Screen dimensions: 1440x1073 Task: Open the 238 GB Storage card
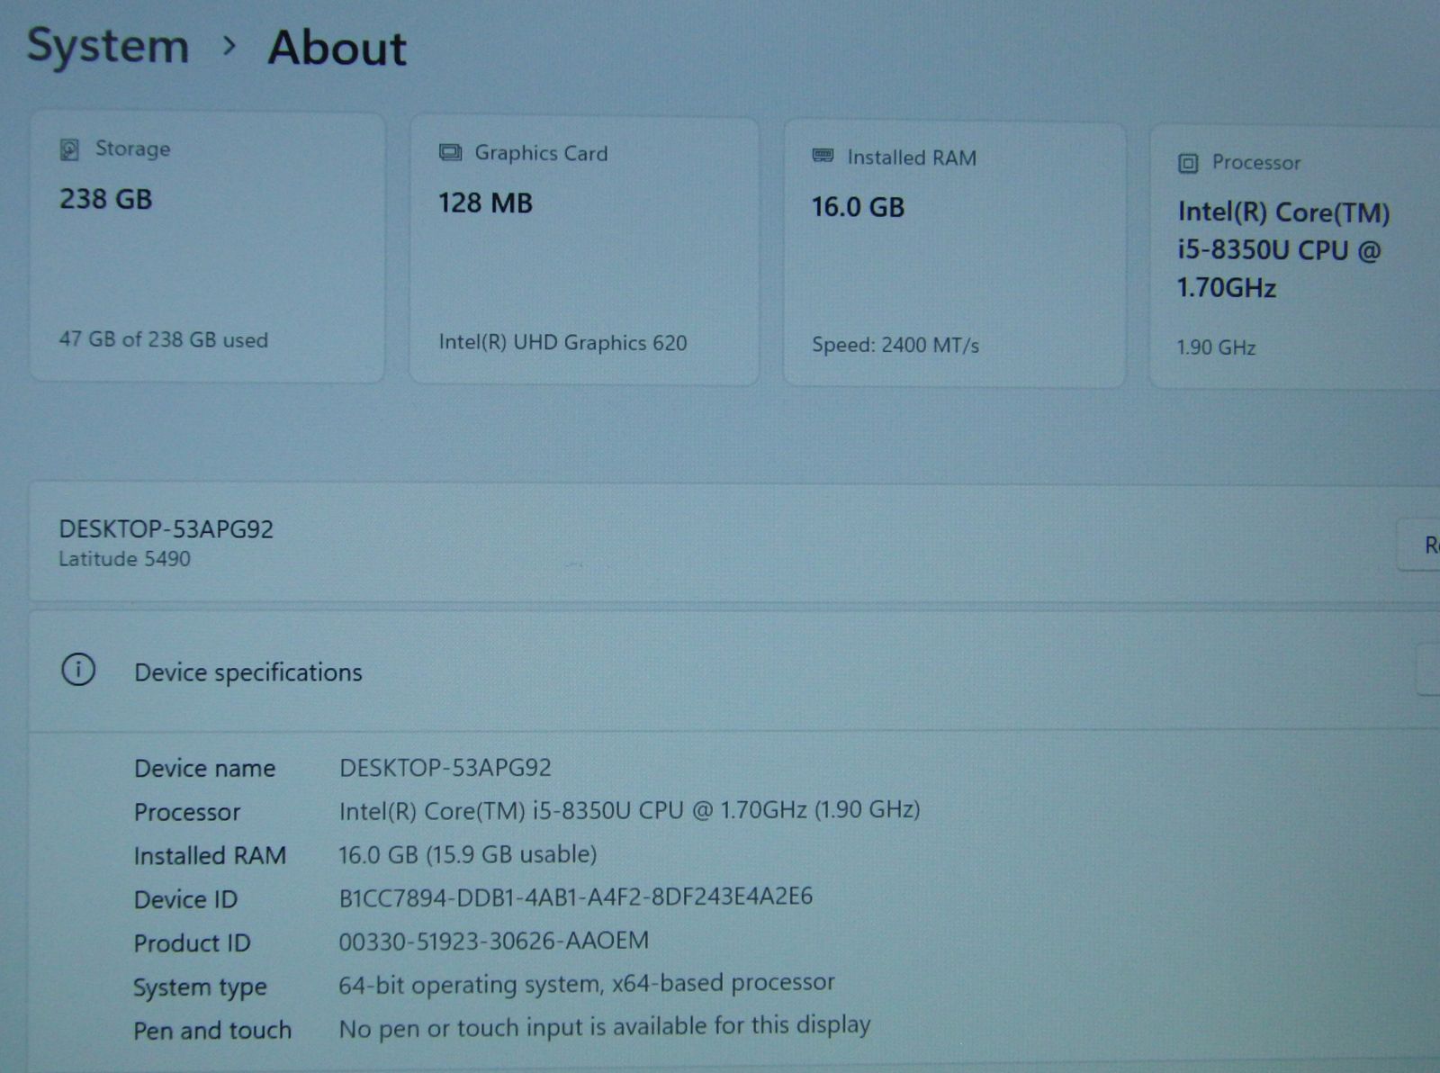(207, 248)
